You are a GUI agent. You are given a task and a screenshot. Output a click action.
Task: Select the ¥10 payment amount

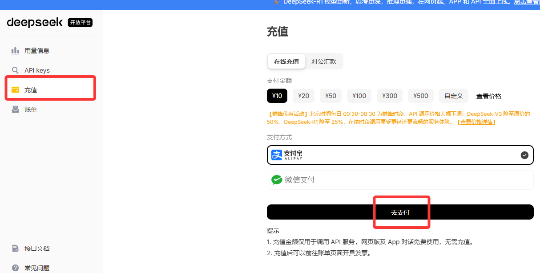click(277, 96)
